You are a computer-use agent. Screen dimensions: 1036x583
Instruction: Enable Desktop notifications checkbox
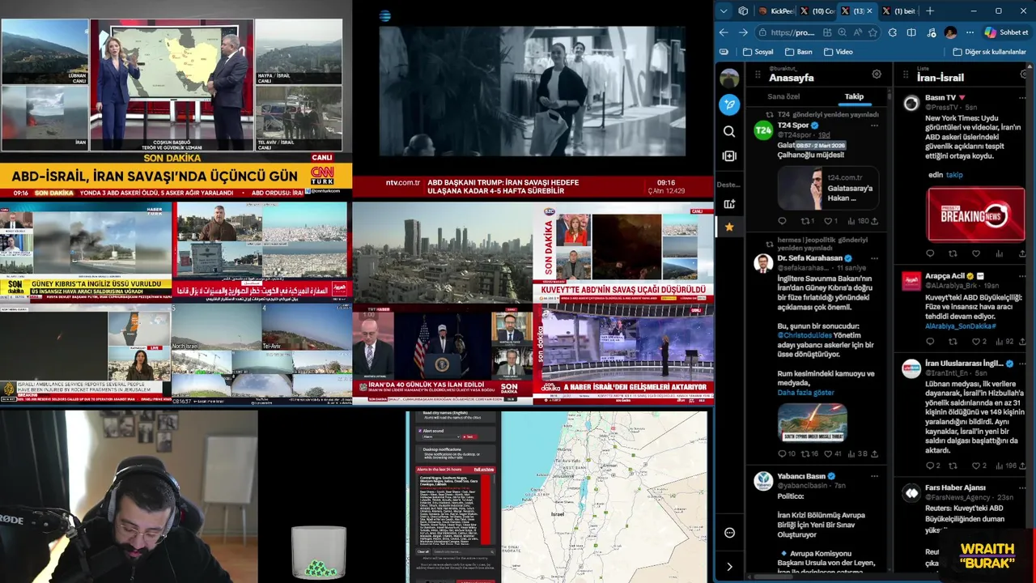[420, 449]
